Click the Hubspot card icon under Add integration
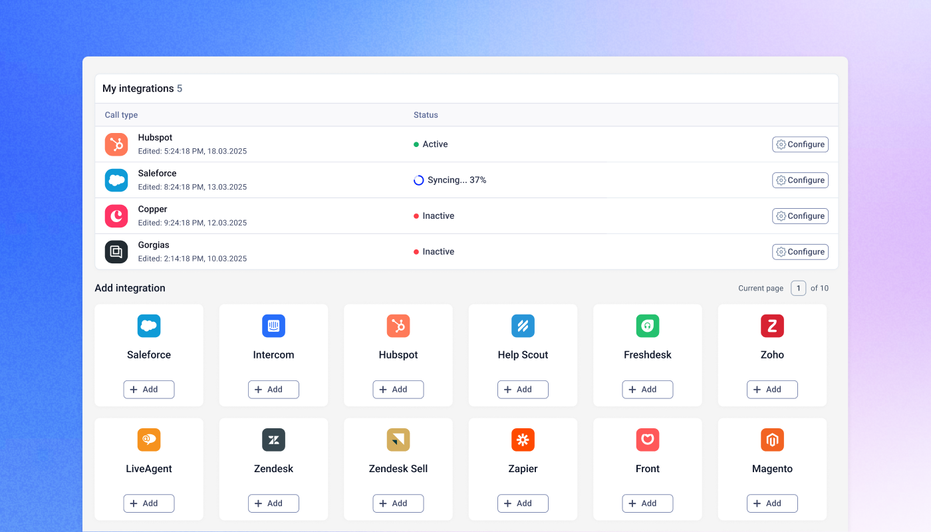 [x=398, y=326]
